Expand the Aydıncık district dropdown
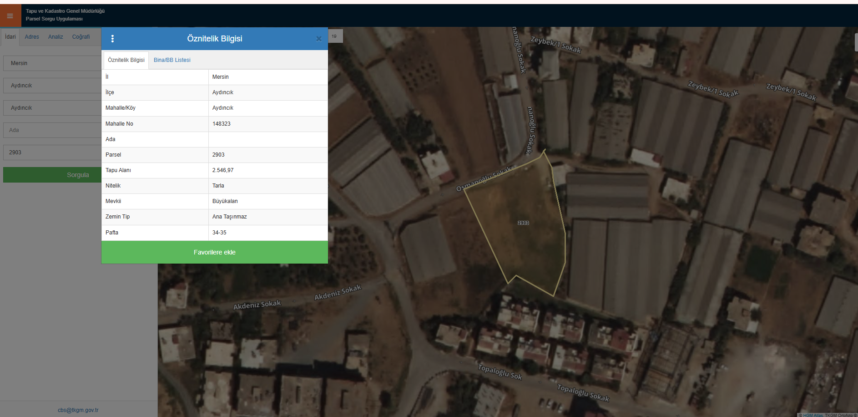The height and width of the screenshot is (417, 858). (x=52, y=86)
